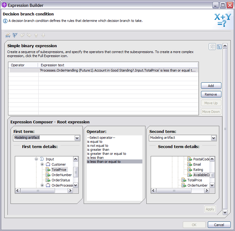
Task: Click the info icon under Decision branch condition
Action: (5, 21)
